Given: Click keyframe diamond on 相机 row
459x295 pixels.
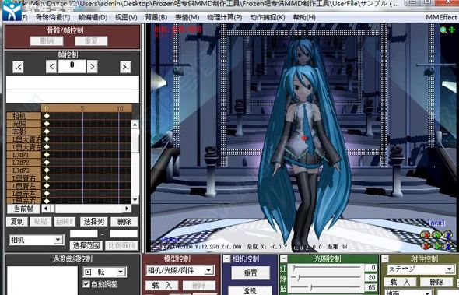Looking at the screenshot, I should point(47,116).
